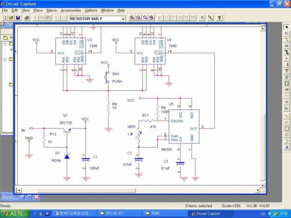
Task: Select the Place Bus tool
Action: coord(287,52)
